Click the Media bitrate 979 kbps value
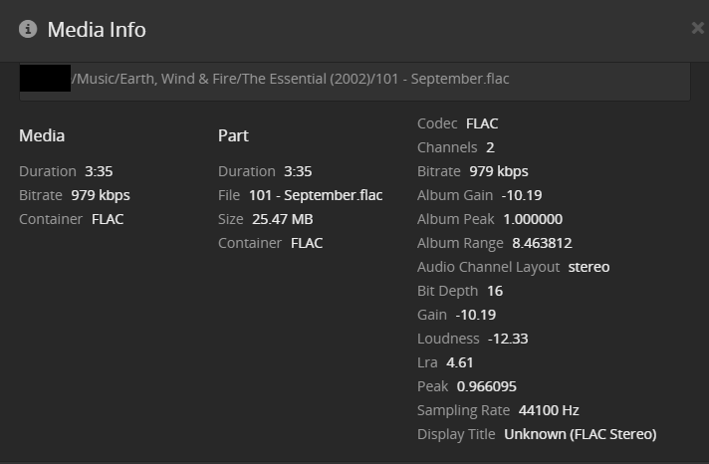The width and height of the screenshot is (709, 464). click(x=101, y=195)
